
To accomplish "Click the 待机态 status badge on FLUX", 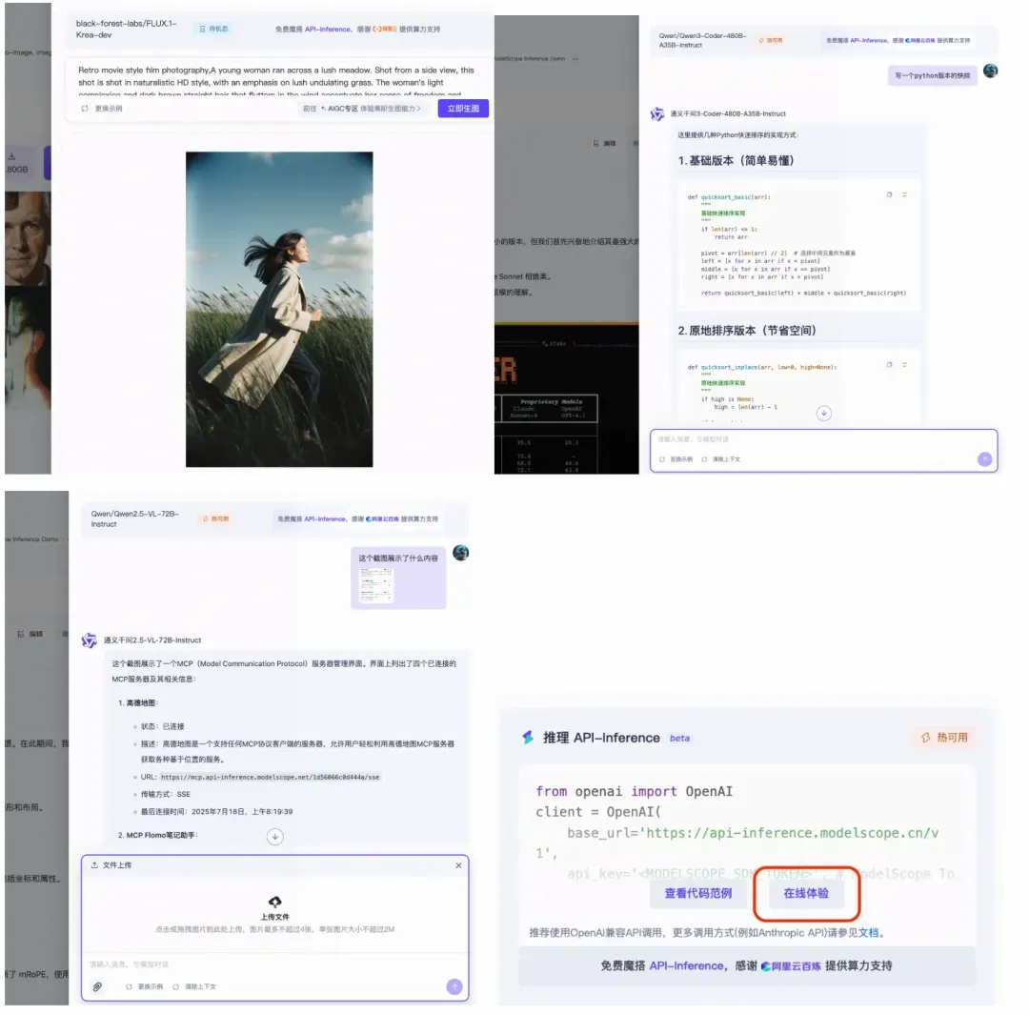I will tap(214, 29).
